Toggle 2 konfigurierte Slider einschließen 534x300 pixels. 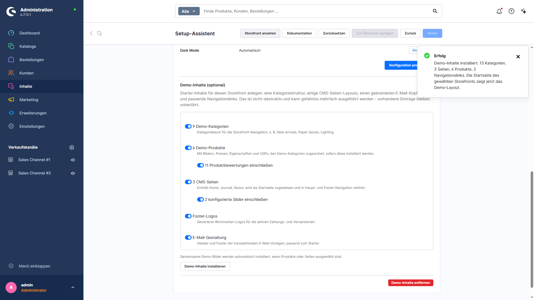click(201, 199)
